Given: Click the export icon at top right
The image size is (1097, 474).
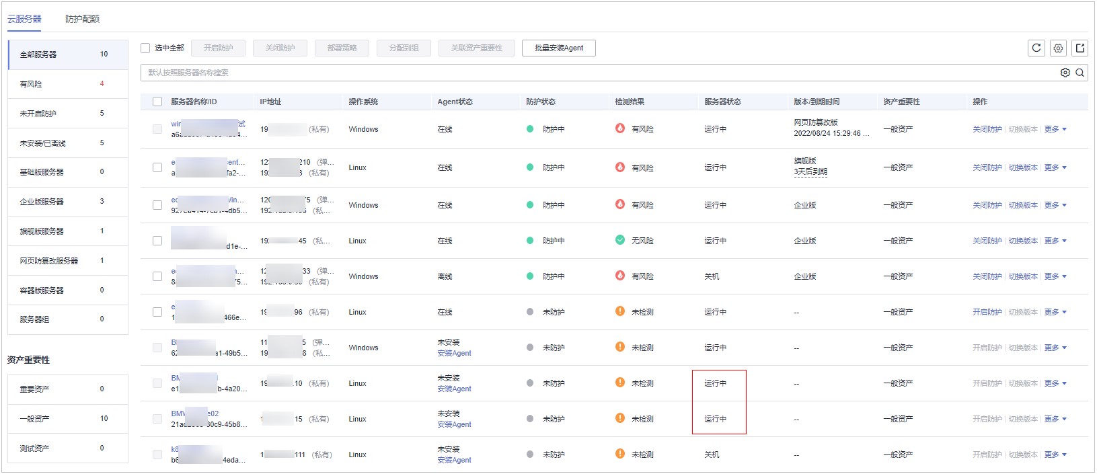Looking at the screenshot, I should click(x=1080, y=48).
